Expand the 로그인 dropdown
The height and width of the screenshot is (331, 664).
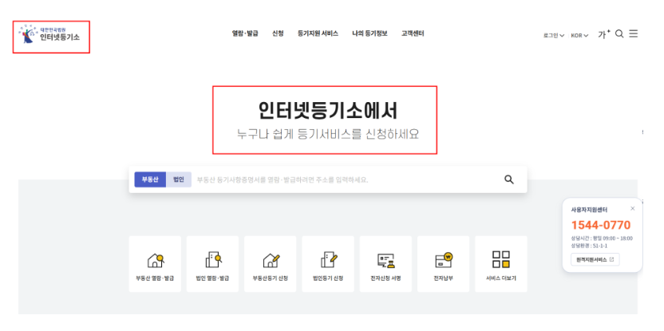click(554, 36)
